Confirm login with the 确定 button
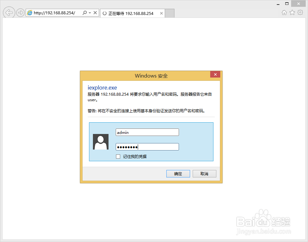Image resolution: width=308 pixels, height=242 pixels. [178, 174]
